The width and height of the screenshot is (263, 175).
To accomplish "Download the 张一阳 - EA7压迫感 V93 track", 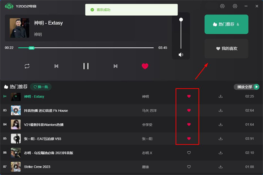I will click(x=220, y=138).
